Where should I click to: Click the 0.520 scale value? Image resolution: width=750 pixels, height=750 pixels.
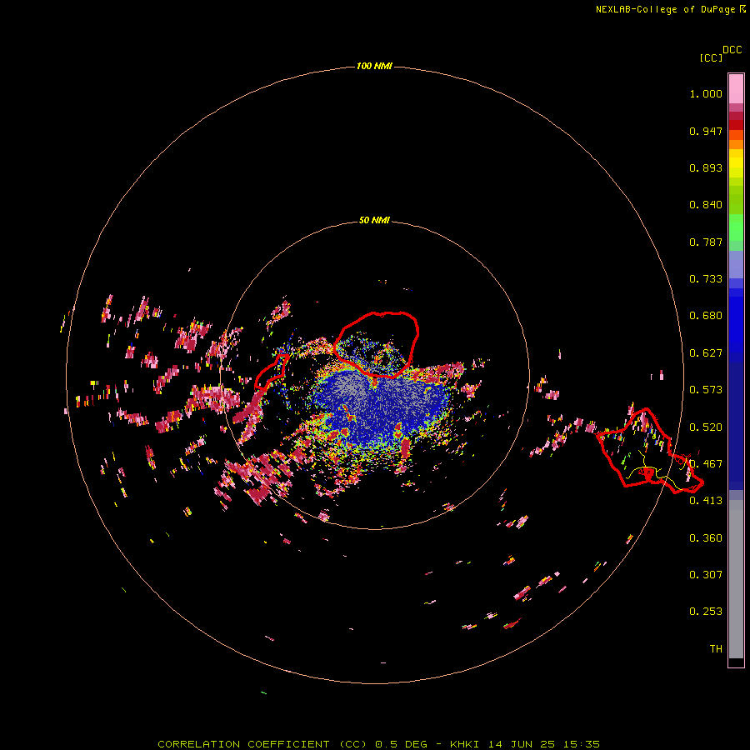706,427
